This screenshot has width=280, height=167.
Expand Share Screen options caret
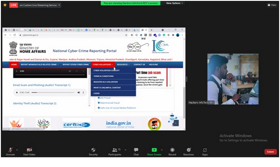click(162, 150)
